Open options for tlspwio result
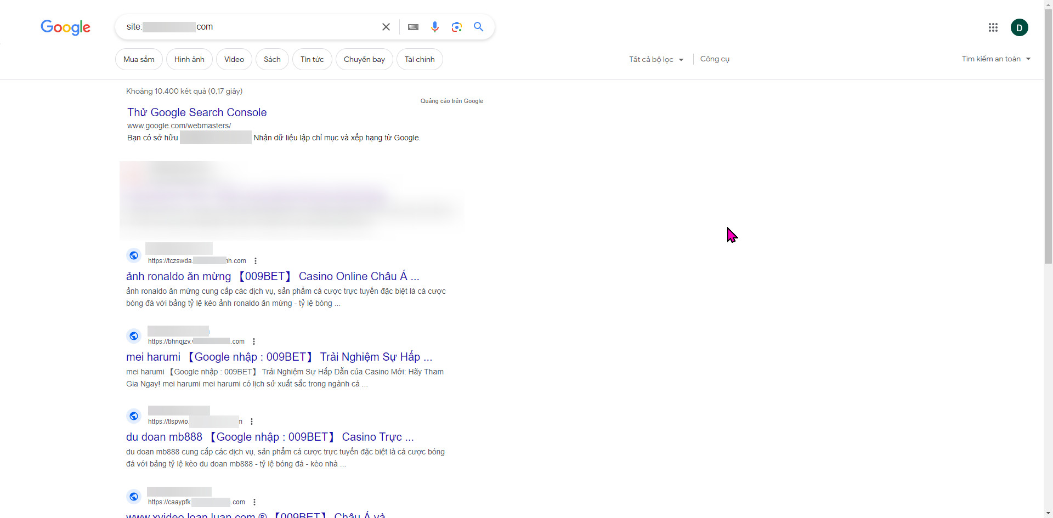 pos(252,422)
